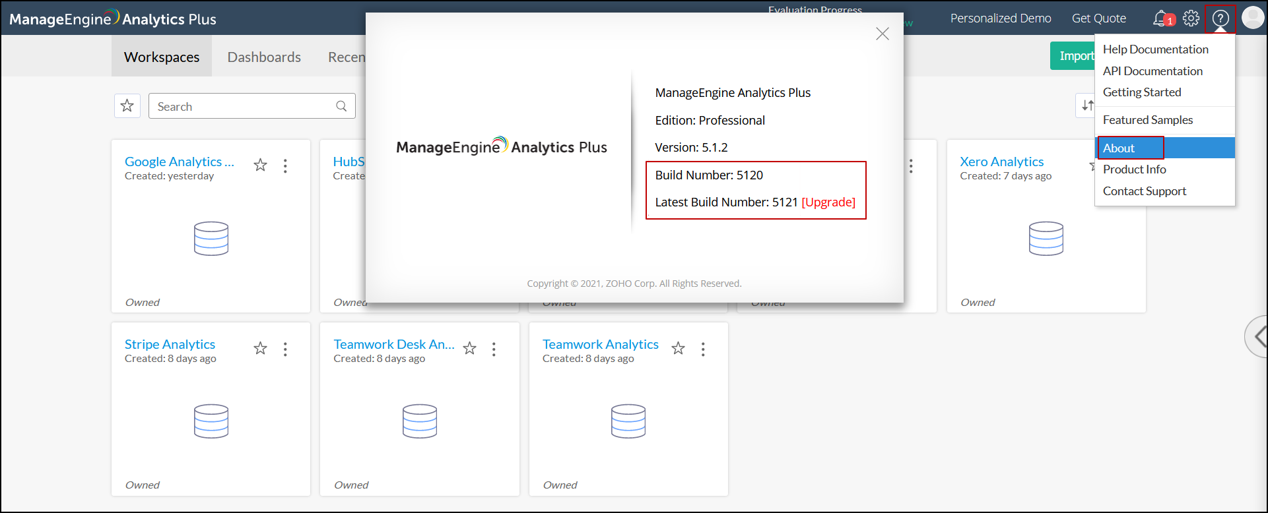Open more options for Teamwork Analytics workspace
1268x513 pixels.
pyautogui.click(x=703, y=349)
